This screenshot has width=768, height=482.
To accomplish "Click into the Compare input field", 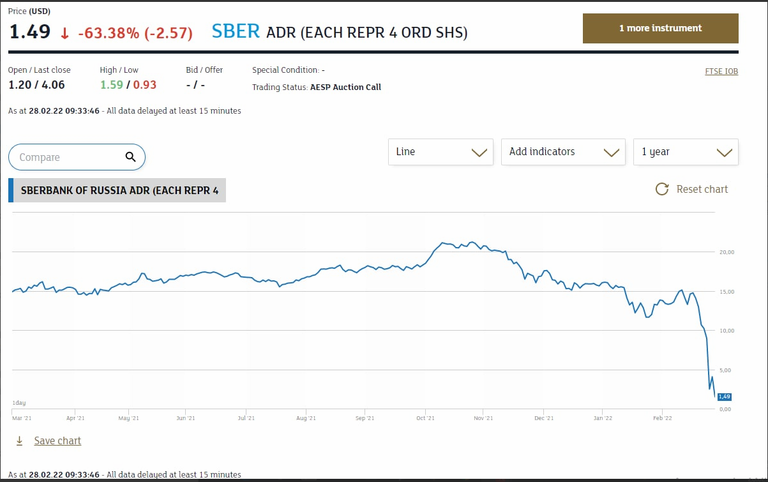I will (67, 157).
